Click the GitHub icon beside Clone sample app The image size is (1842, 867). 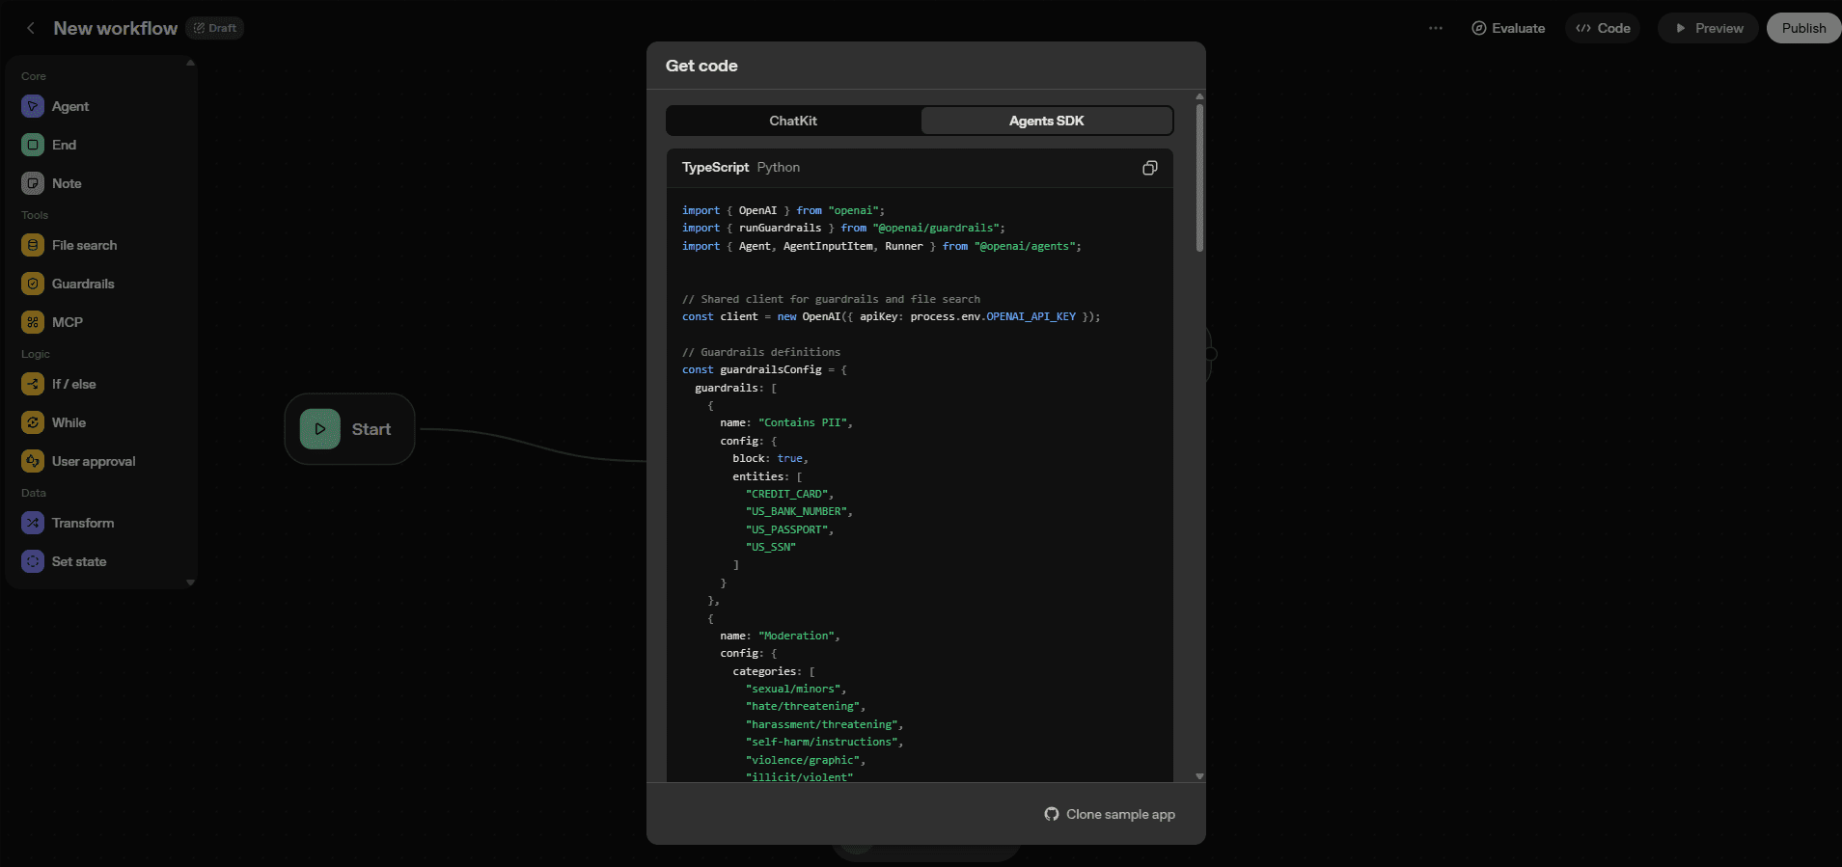1052,814
